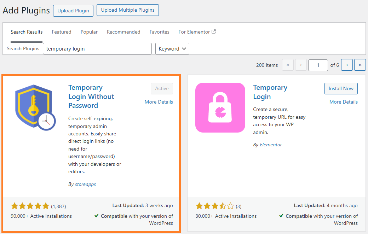The width and height of the screenshot is (368, 234).
Task: Open the Popular plugins tab
Action: point(89,32)
